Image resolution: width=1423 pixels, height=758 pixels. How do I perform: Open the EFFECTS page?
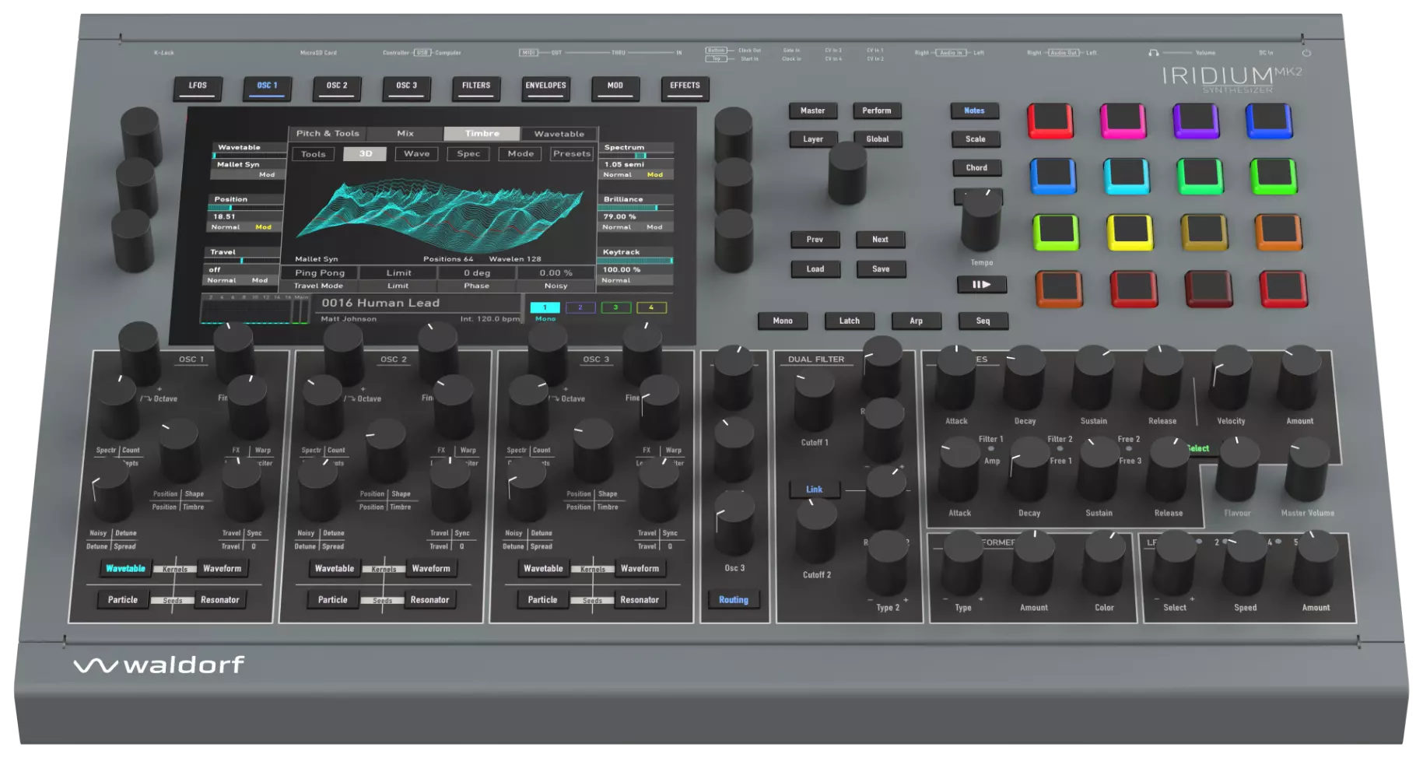point(685,86)
